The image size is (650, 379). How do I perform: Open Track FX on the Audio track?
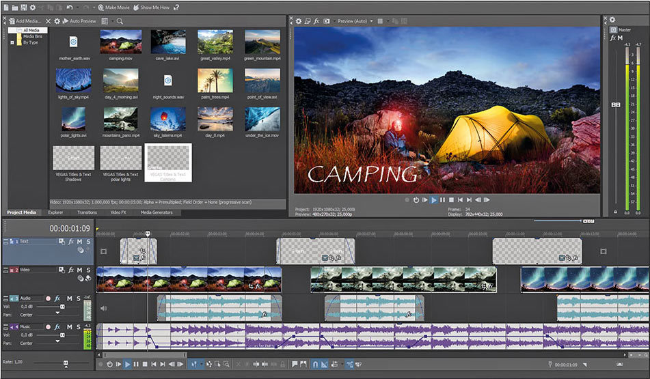click(58, 298)
